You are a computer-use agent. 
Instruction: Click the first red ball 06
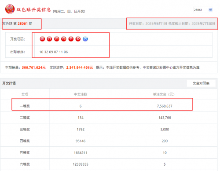42,39
